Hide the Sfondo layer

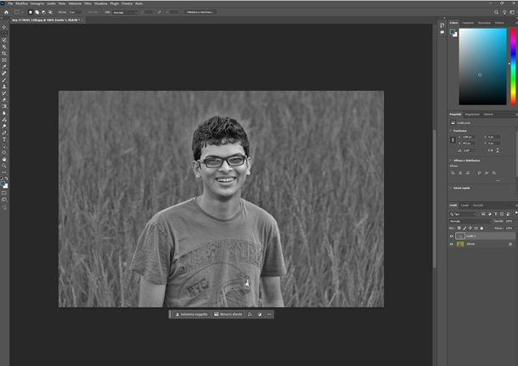(452, 244)
